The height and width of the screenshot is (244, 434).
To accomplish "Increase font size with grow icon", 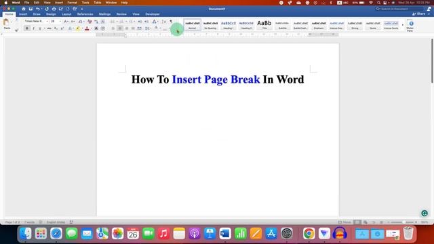I will pyautogui.click(x=66, y=21).
